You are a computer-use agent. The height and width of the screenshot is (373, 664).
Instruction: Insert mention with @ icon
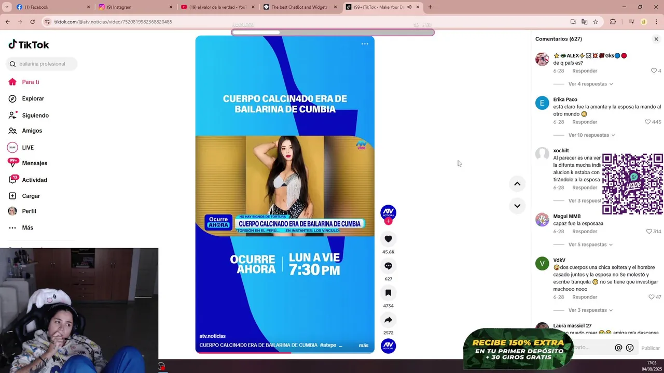point(618,348)
